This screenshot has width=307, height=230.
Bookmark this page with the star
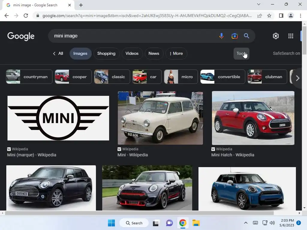pos(269,16)
